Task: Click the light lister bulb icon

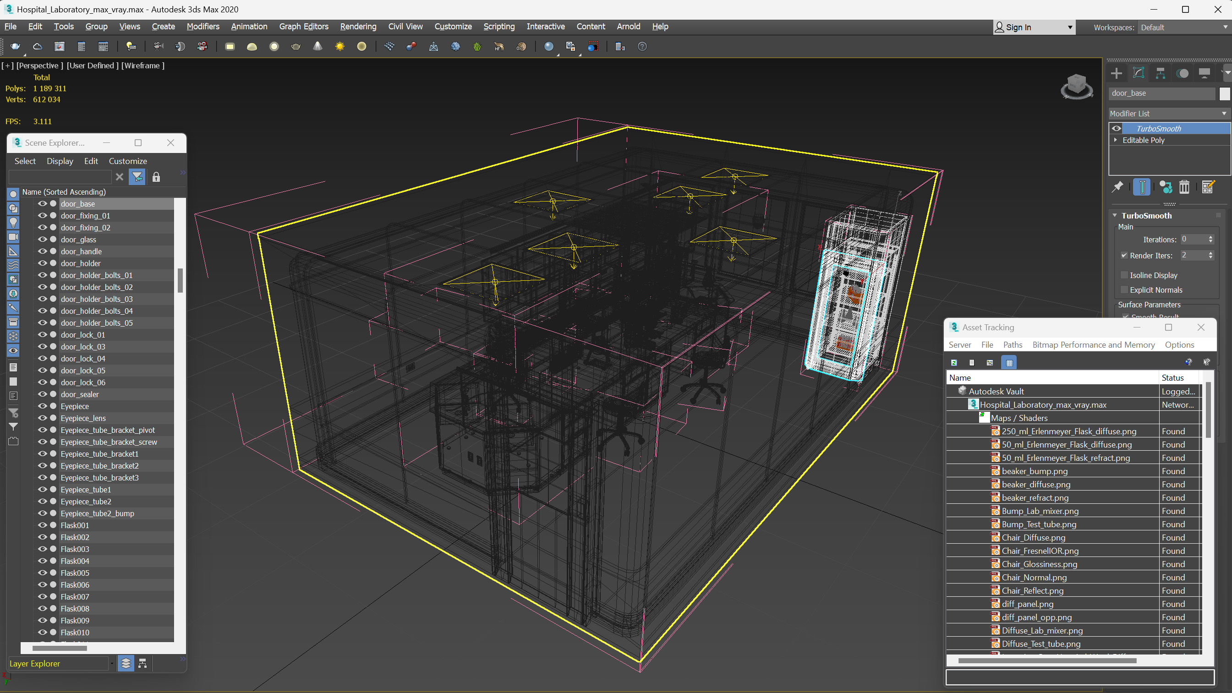Action: click(131, 46)
